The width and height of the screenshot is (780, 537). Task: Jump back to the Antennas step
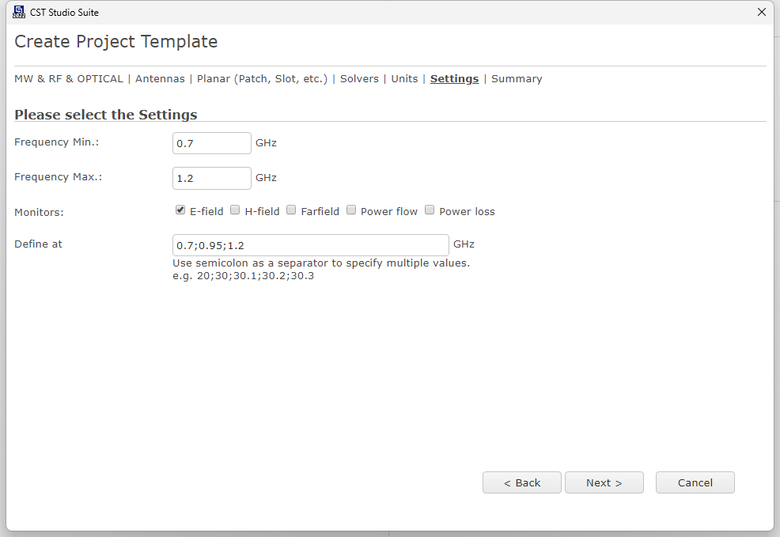(x=160, y=78)
